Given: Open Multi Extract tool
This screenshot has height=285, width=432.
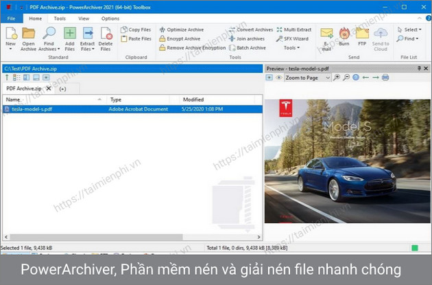Looking at the screenshot, I should [x=294, y=30].
